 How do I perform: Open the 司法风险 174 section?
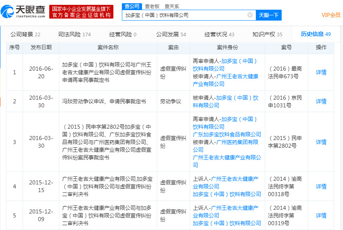point(74,34)
